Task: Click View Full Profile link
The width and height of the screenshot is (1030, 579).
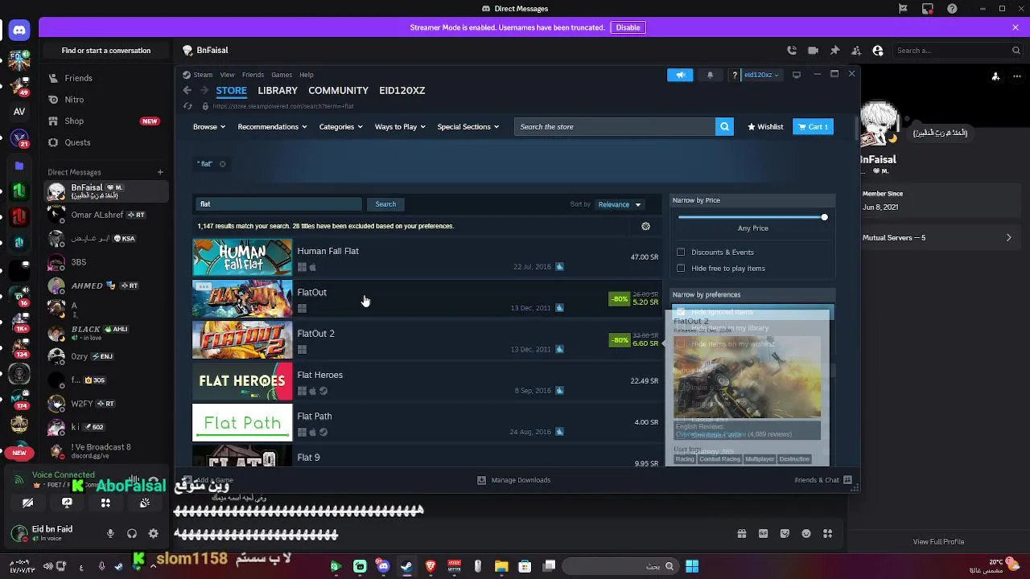Action: (938, 542)
